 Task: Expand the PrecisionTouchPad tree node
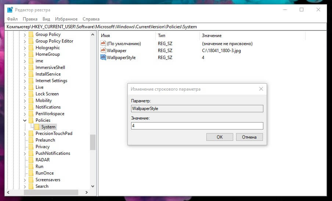point(25,134)
